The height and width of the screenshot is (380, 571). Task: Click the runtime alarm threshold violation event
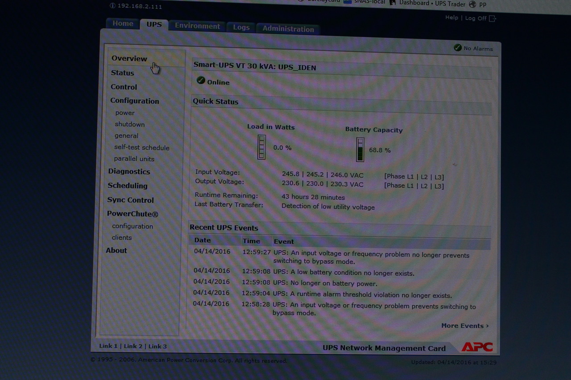tap(362, 295)
